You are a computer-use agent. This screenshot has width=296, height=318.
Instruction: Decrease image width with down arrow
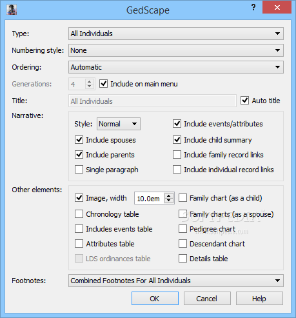169,201
